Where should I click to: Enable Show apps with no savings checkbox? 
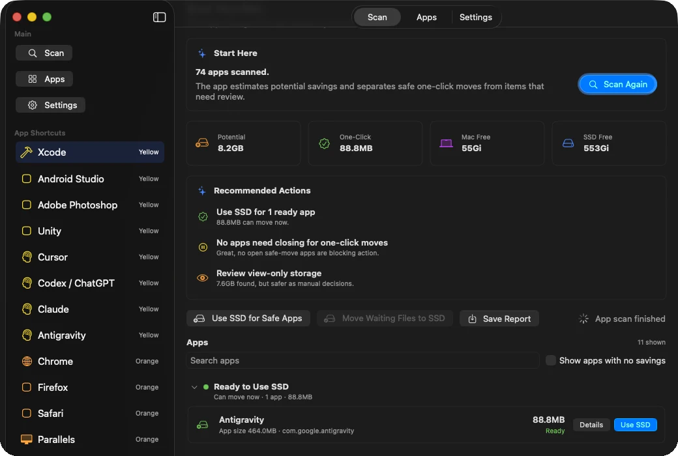(550, 360)
